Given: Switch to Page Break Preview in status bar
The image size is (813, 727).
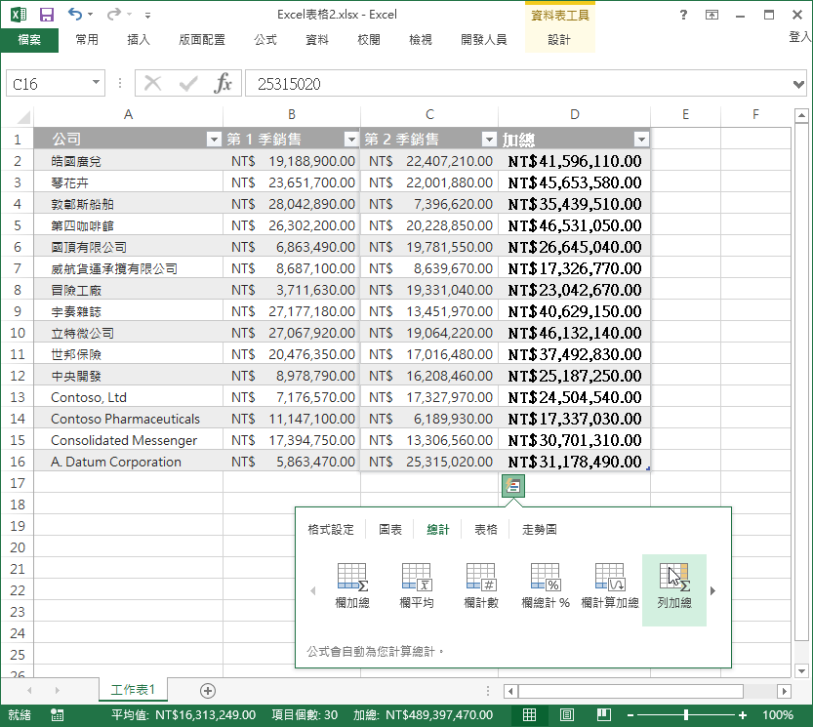Looking at the screenshot, I should click(x=604, y=715).
